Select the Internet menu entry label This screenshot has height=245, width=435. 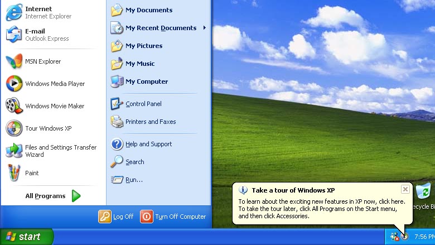coord(38,9)
